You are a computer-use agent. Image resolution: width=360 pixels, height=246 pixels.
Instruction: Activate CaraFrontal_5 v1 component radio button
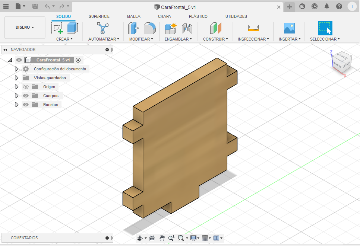point(78,60)
